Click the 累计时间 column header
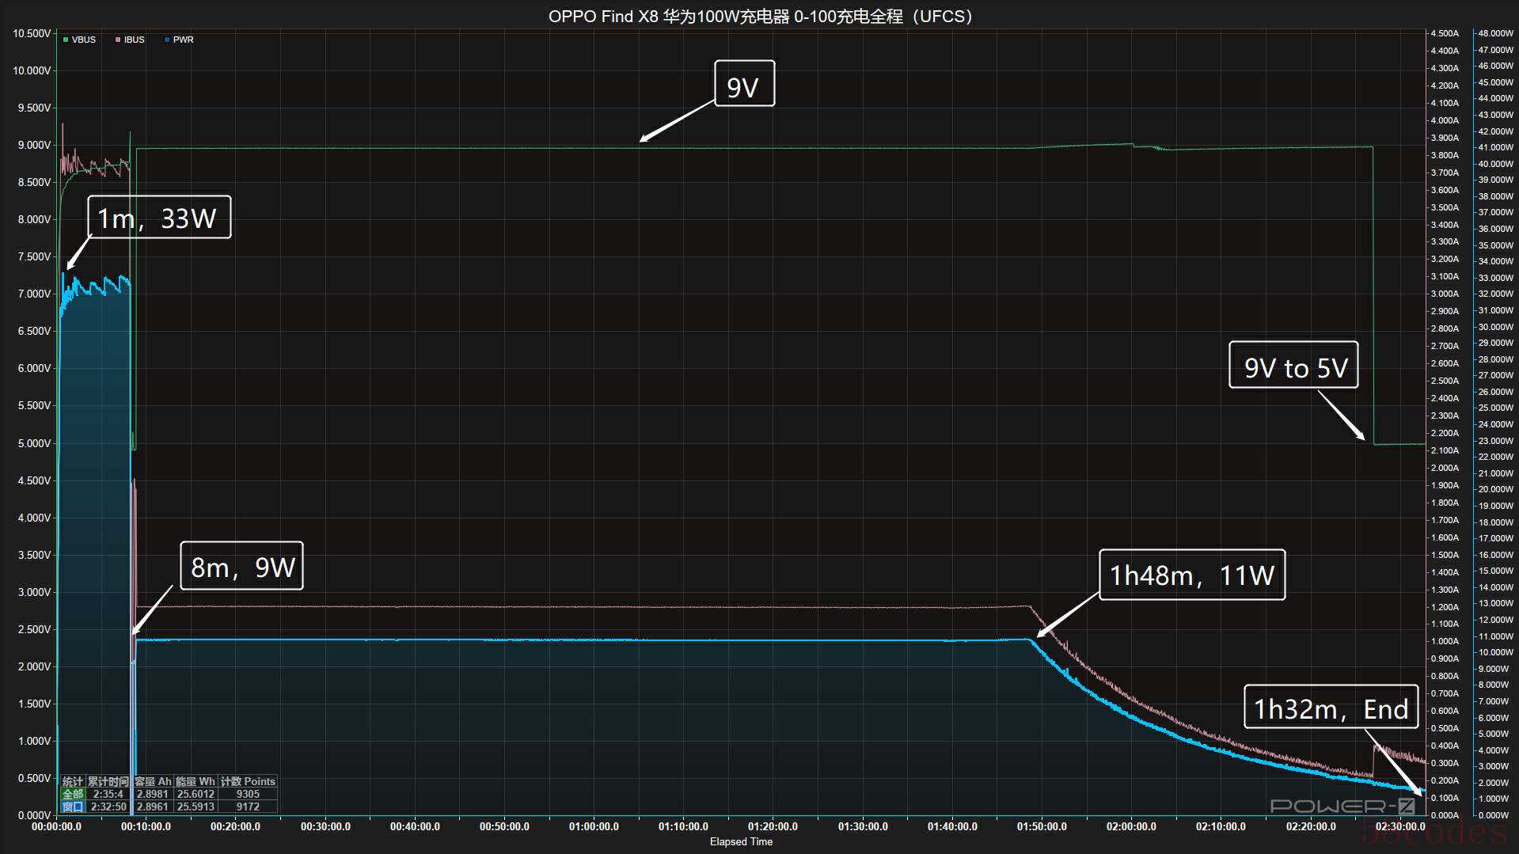The height and width of the screenshot is (854, 1519). coord(108,781)
